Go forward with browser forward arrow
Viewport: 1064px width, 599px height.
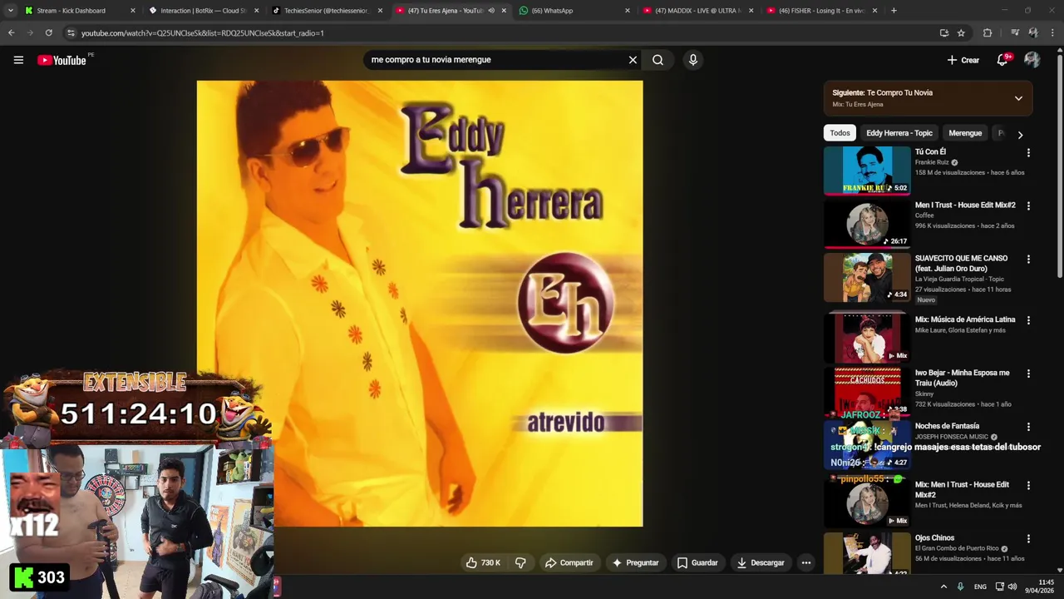tap(29, 33)
